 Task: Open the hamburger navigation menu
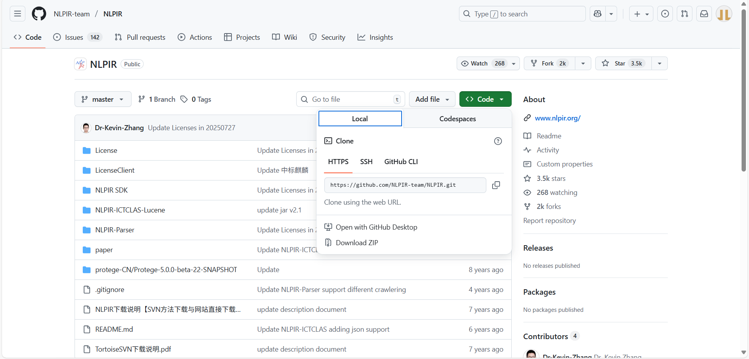17,14
